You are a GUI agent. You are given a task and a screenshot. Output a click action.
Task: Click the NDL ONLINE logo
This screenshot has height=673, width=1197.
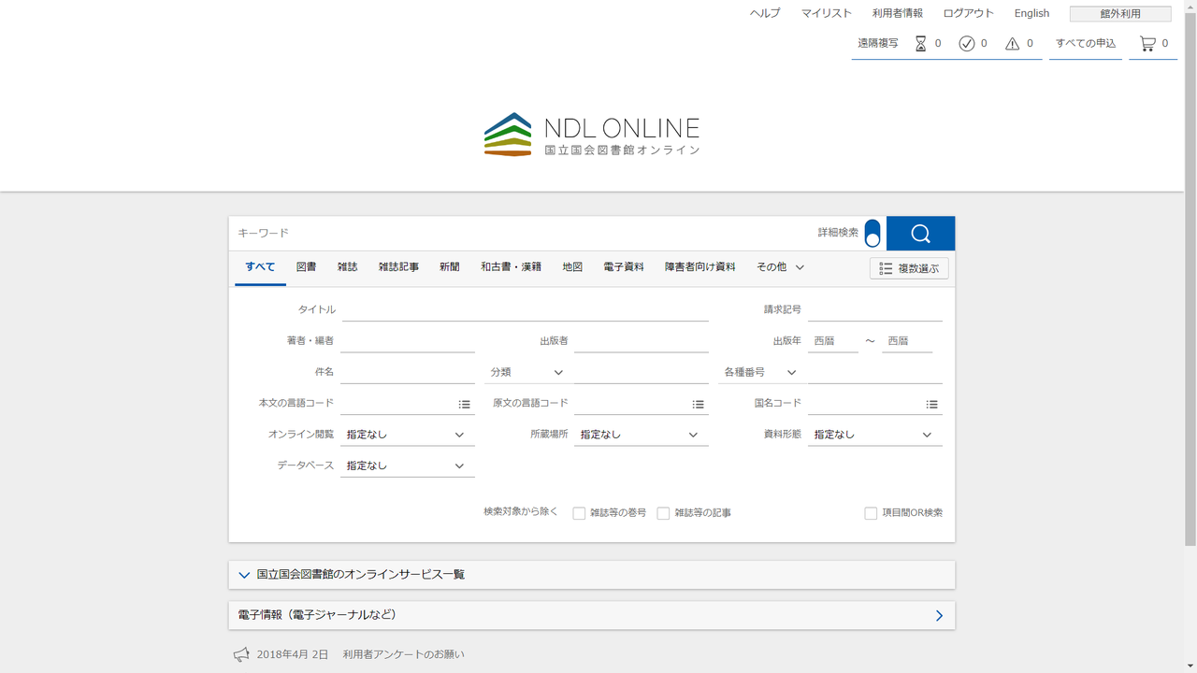[x=592, y=135]
